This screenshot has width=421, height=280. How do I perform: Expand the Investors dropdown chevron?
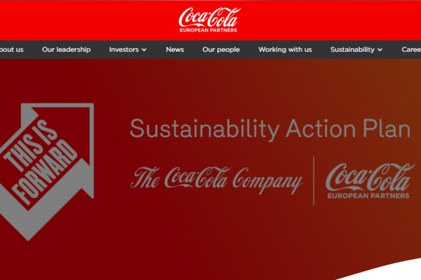[144, 50]
